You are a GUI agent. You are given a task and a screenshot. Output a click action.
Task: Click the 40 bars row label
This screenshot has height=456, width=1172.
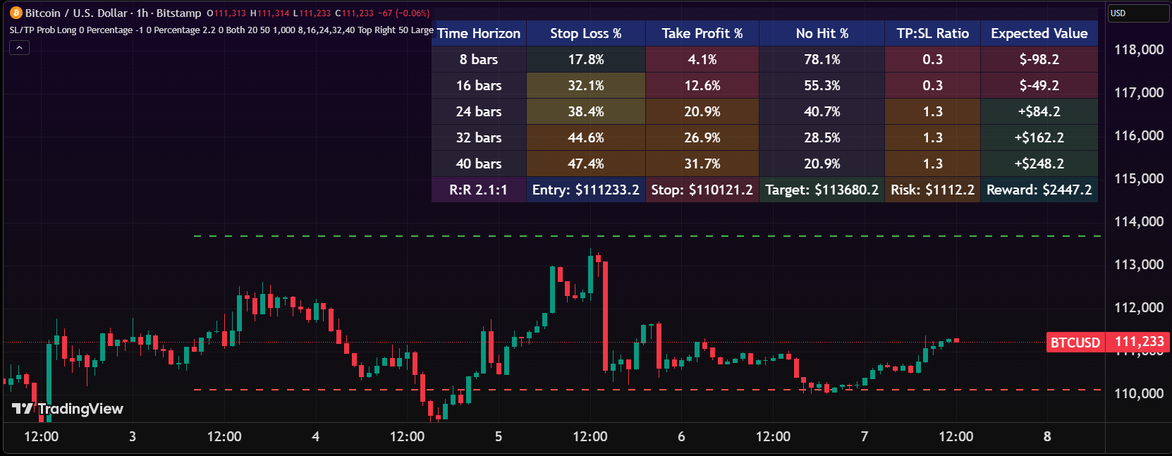pos(479,164)
